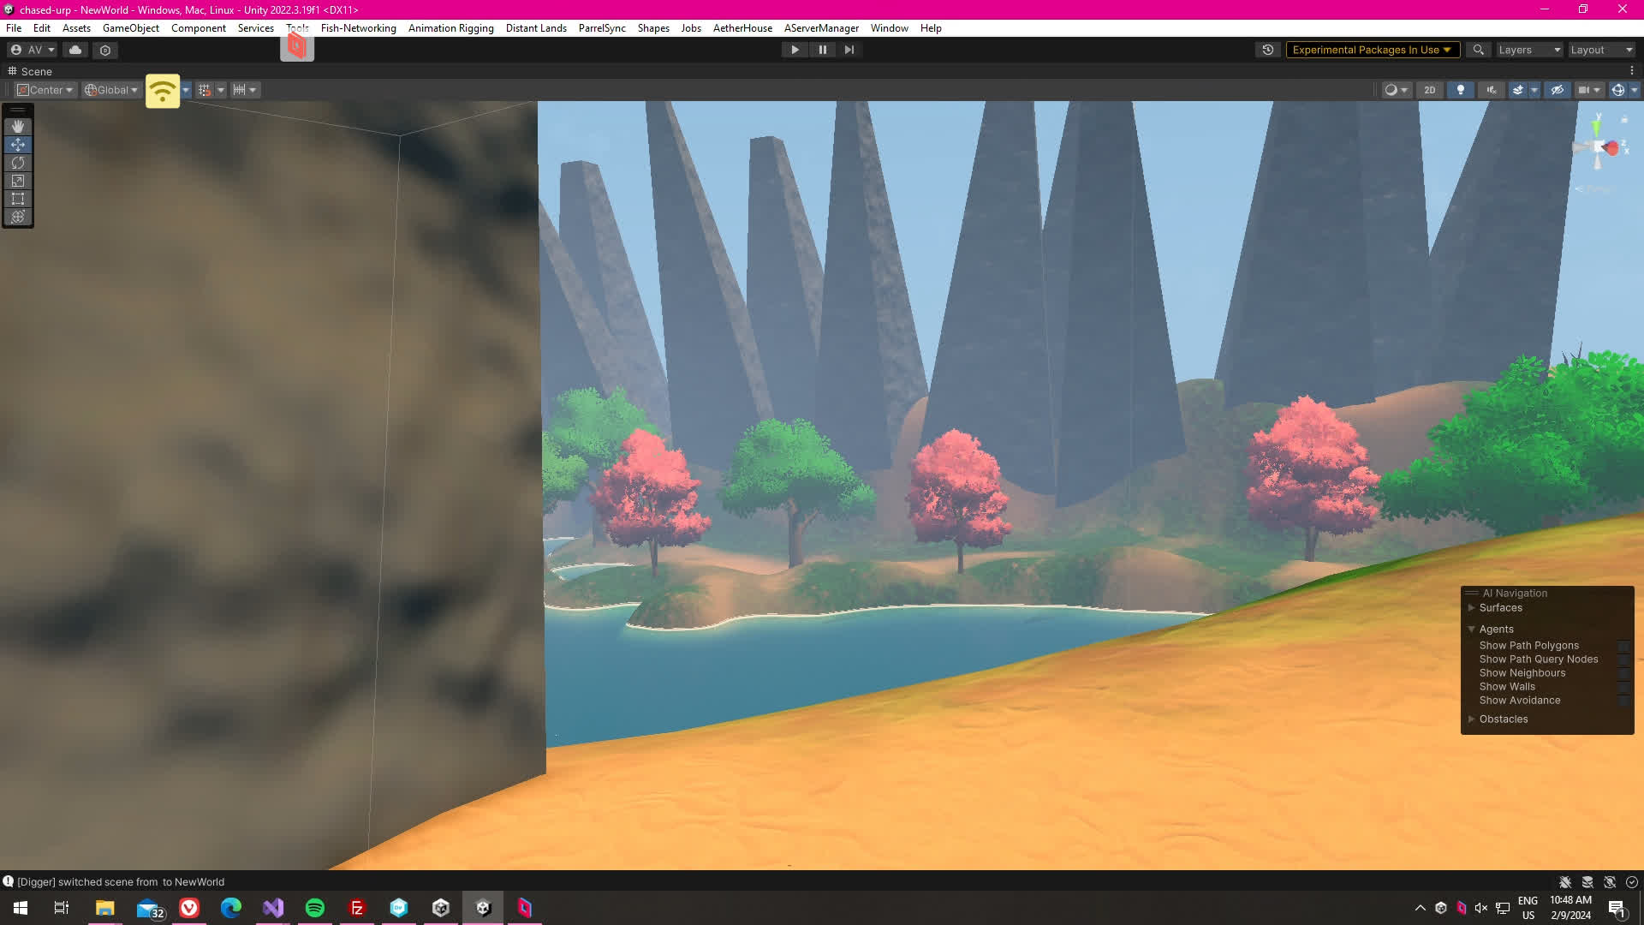Click the global search magnifier icon

click(1478, 50)
